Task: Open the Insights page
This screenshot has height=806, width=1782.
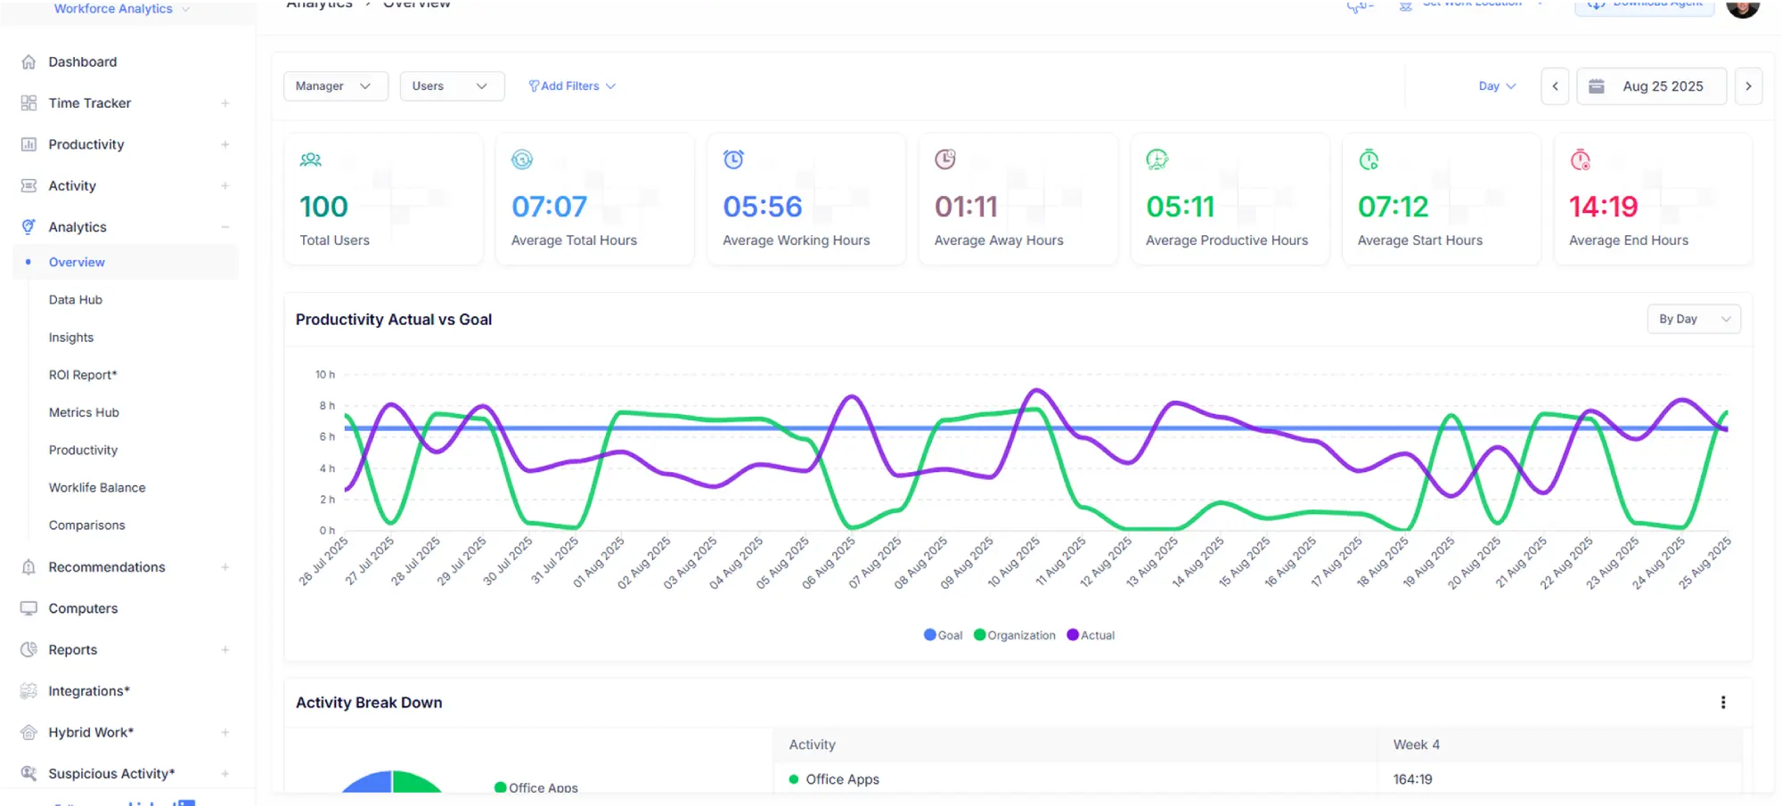Action: pyautogui.click(x=71, y=338)
